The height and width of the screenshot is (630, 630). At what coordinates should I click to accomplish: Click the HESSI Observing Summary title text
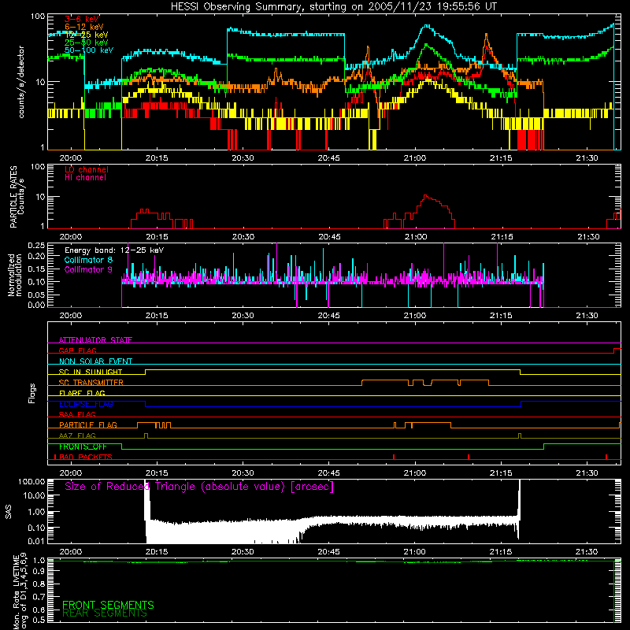[333, 7]
